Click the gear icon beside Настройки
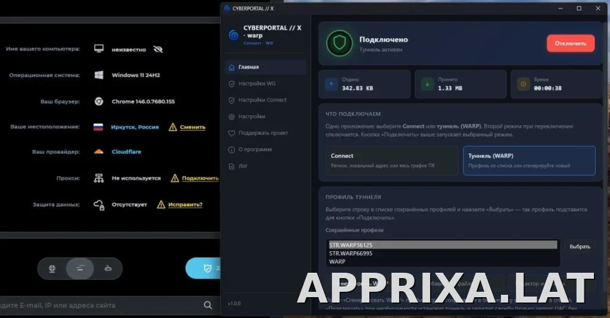Viewport: 610px width, 318px height. [x=232, y=117]
